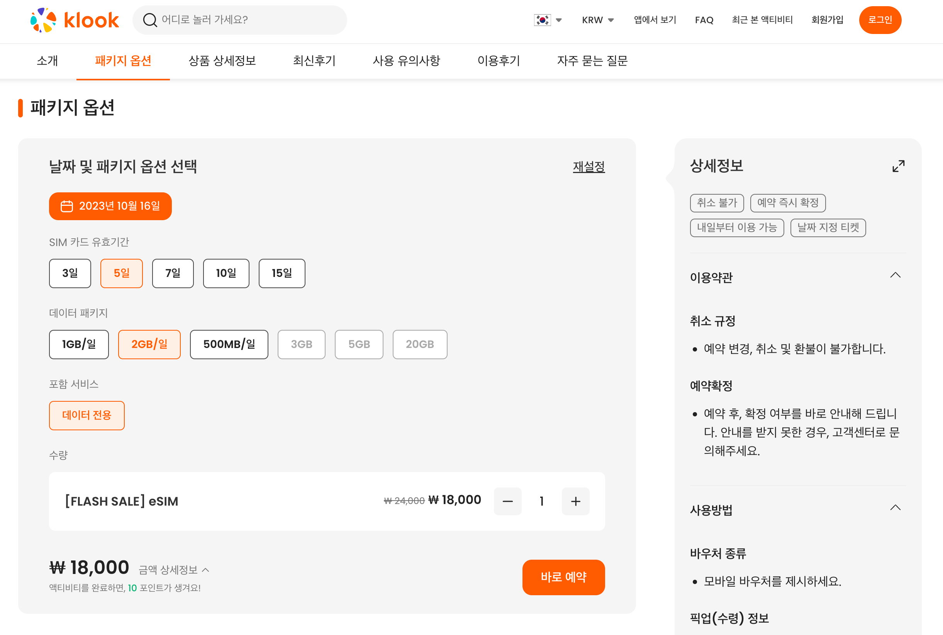Collapse the 사용방법 section chevron

[895, 508]
